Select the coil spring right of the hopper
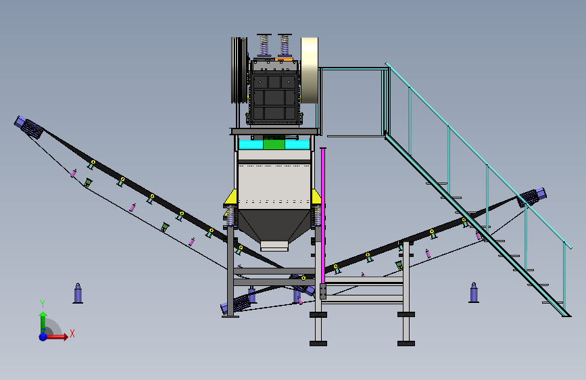This screenshot has height=380, width=586. (x=317, y=216)
